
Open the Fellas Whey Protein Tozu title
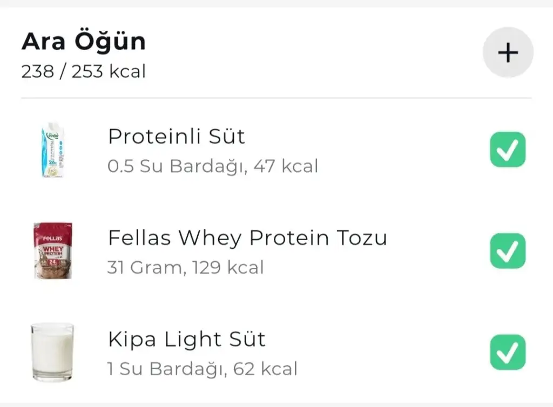247,238
